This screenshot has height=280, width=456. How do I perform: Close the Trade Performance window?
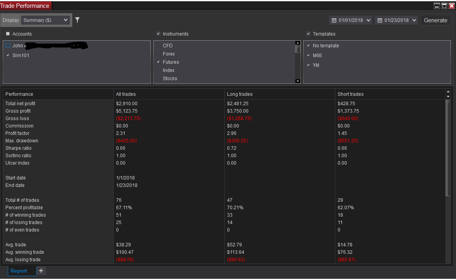(452, 5)
